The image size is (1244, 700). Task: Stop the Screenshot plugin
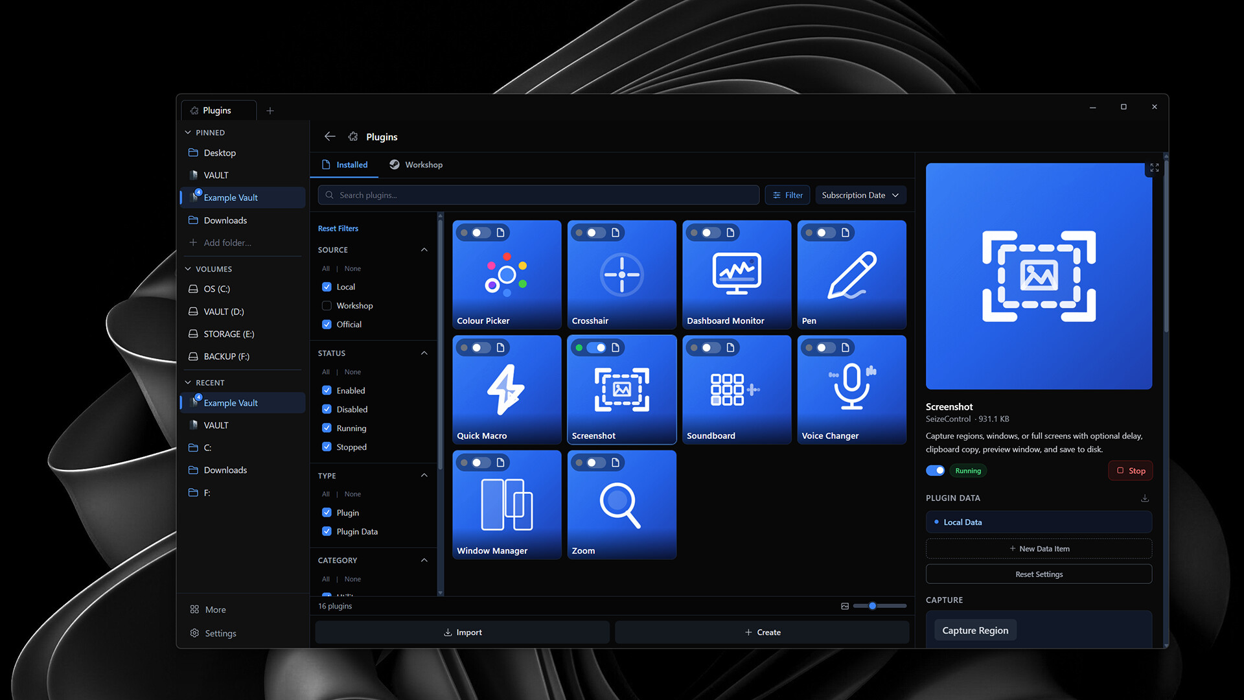click(1131, 471)
